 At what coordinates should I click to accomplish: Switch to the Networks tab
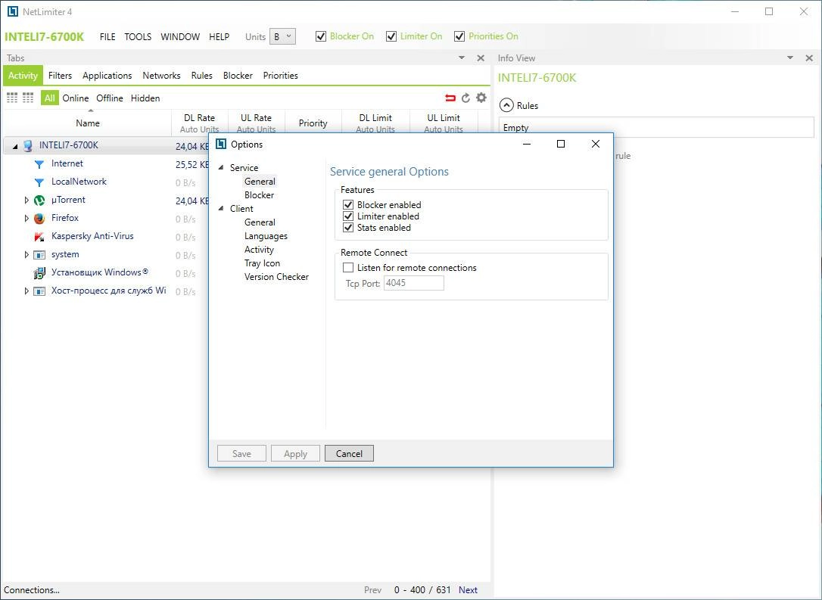161,76
